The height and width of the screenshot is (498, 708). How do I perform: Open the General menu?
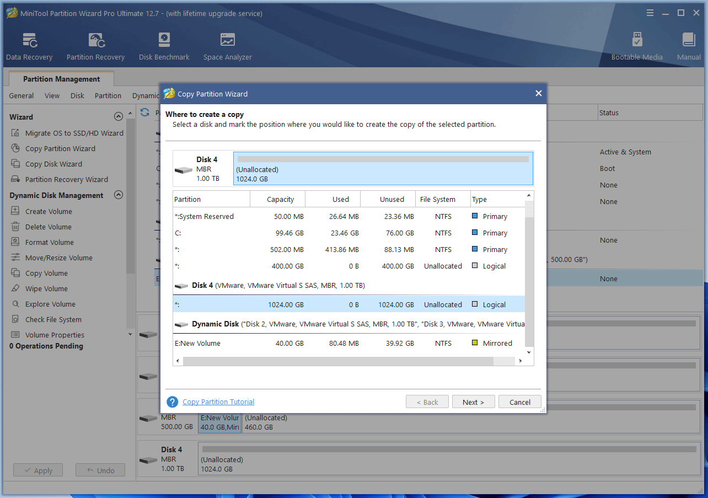pyautogui.click(x=22, y=95)
